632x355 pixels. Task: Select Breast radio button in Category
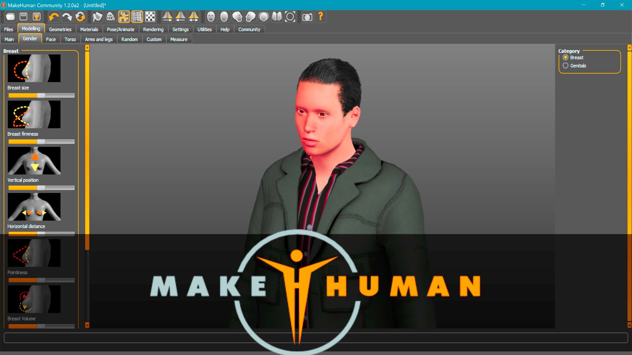tap(566, 57)
